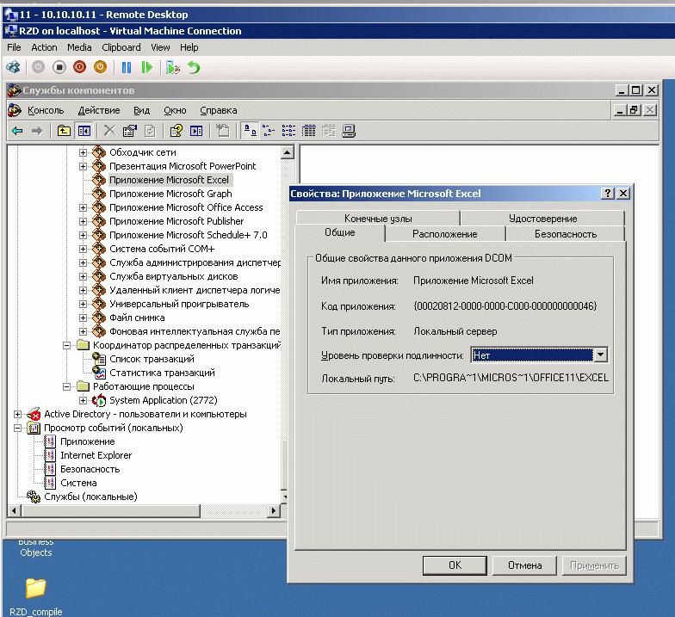Switch to Расположение tab
Viewport: 675px width, 617px height.
(444, 234)
